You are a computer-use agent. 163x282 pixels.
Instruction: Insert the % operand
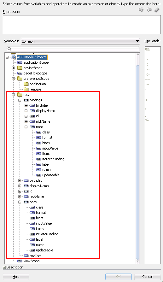(x=147, y=120)
